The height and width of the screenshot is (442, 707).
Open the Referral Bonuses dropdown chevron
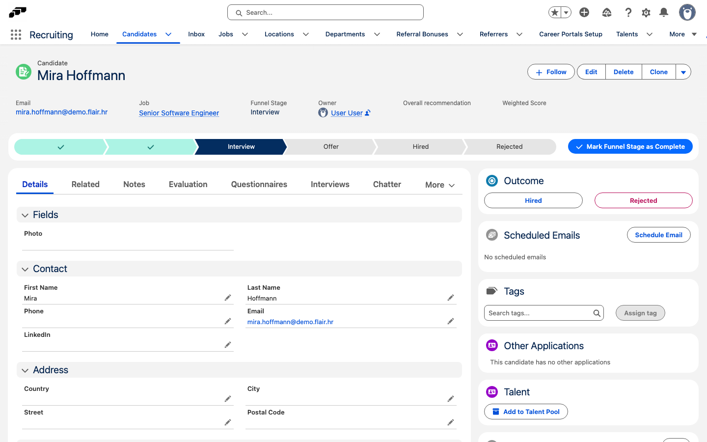pos(460,34)
